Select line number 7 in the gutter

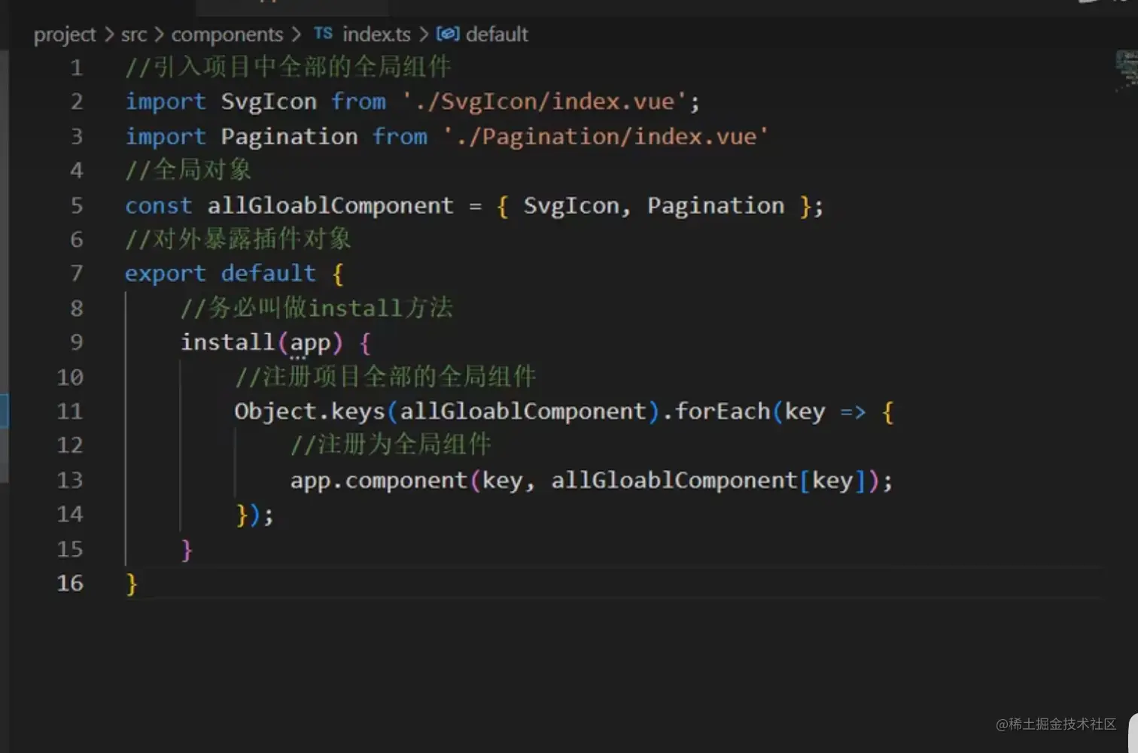point(76,273)
